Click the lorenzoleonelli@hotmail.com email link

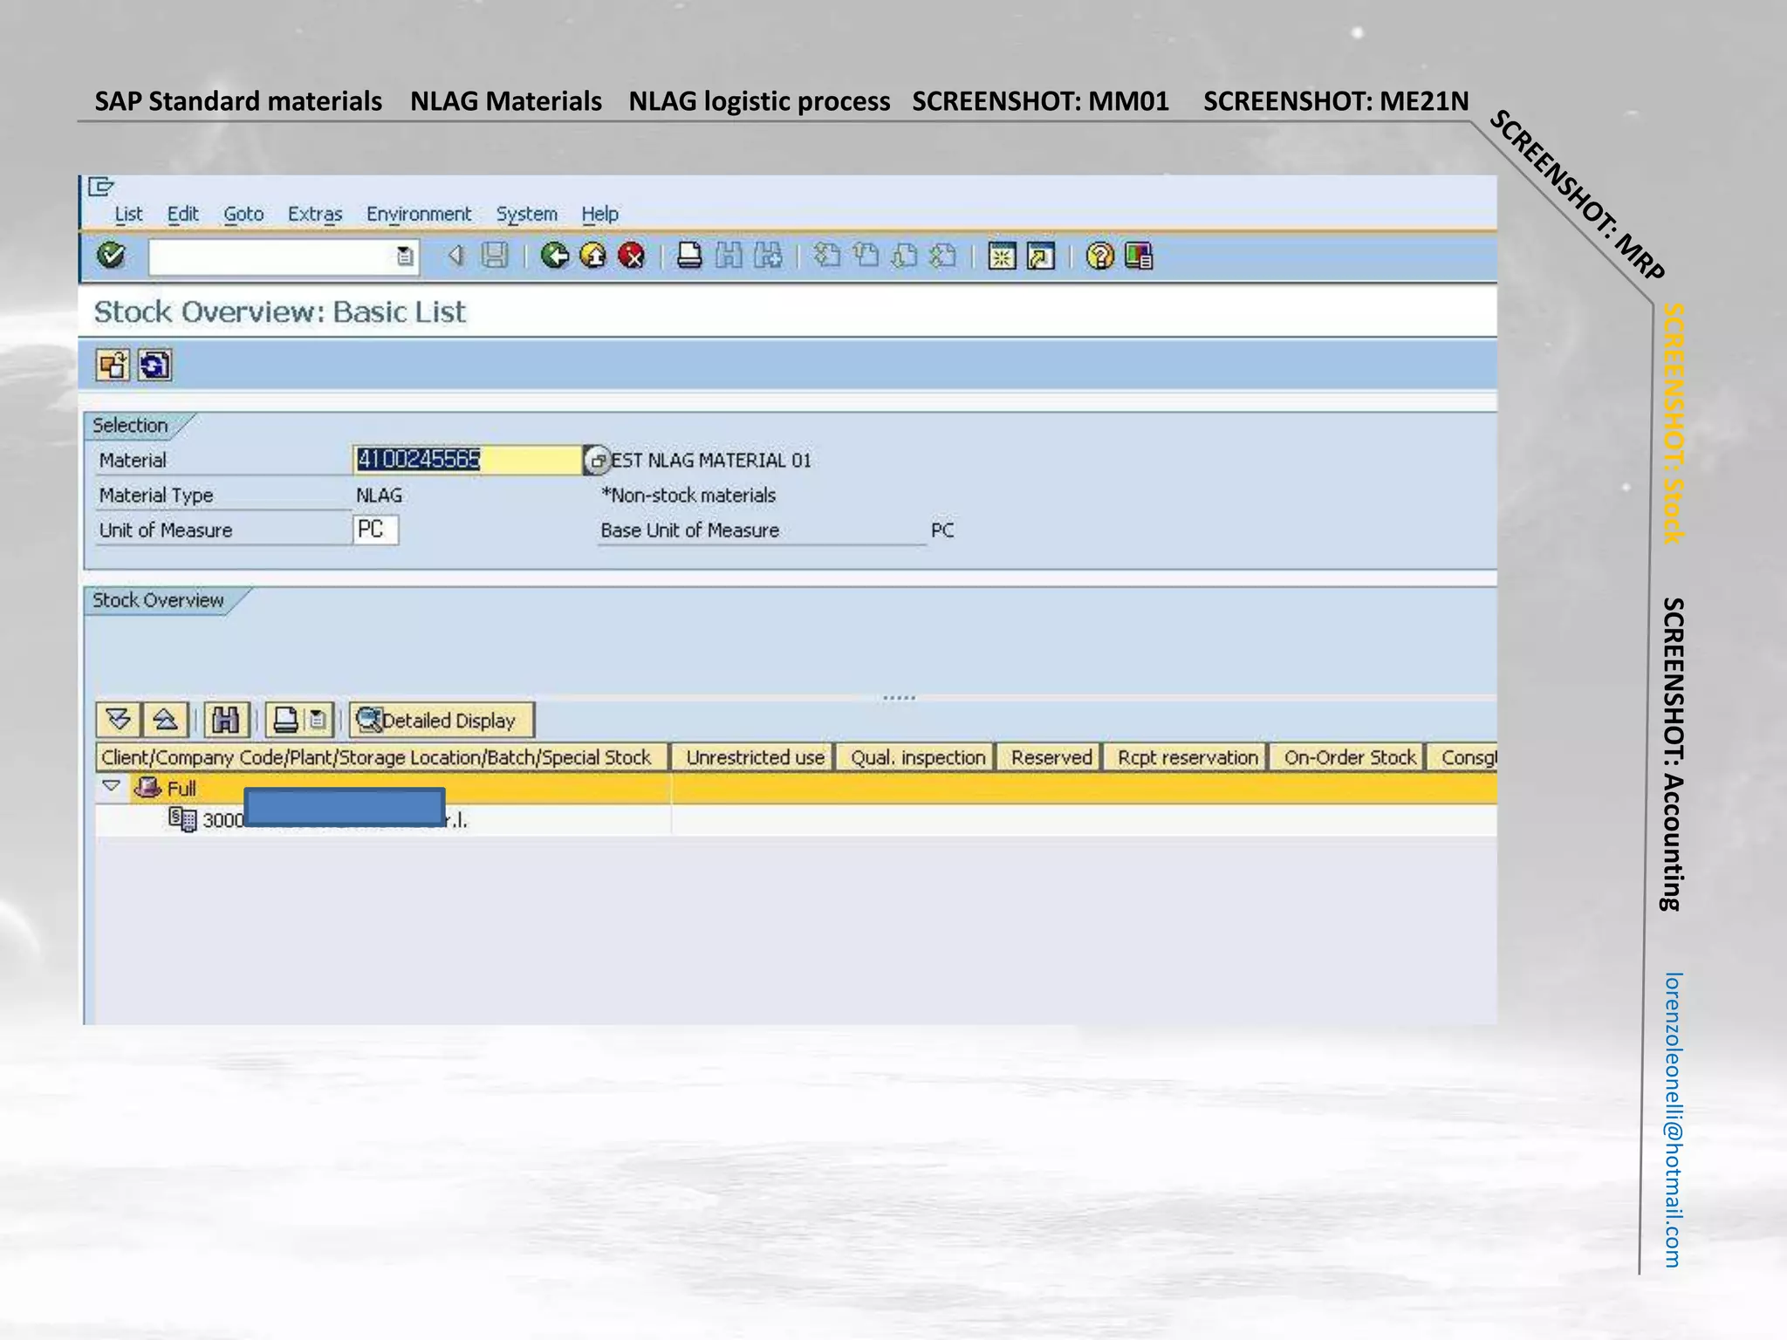(x=1672, y=1119)
